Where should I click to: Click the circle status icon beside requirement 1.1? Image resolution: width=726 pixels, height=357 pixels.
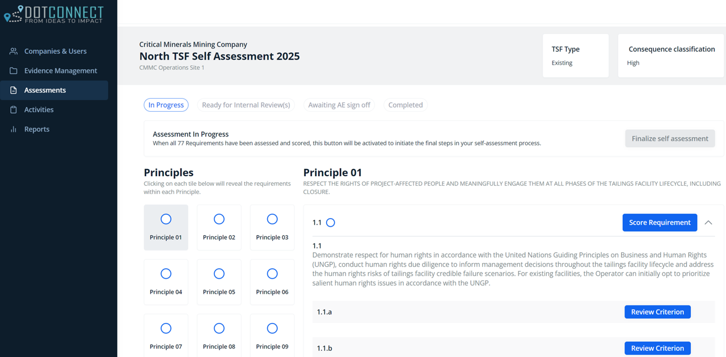331,223
